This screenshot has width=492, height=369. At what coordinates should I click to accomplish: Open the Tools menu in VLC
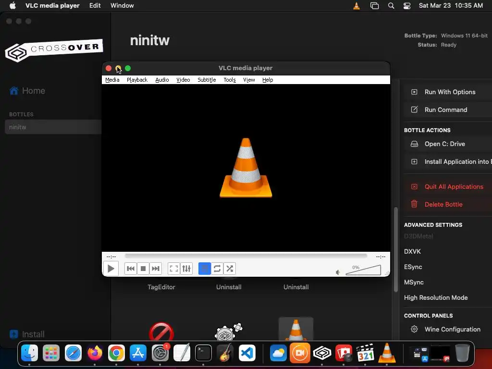pos(230,80)
